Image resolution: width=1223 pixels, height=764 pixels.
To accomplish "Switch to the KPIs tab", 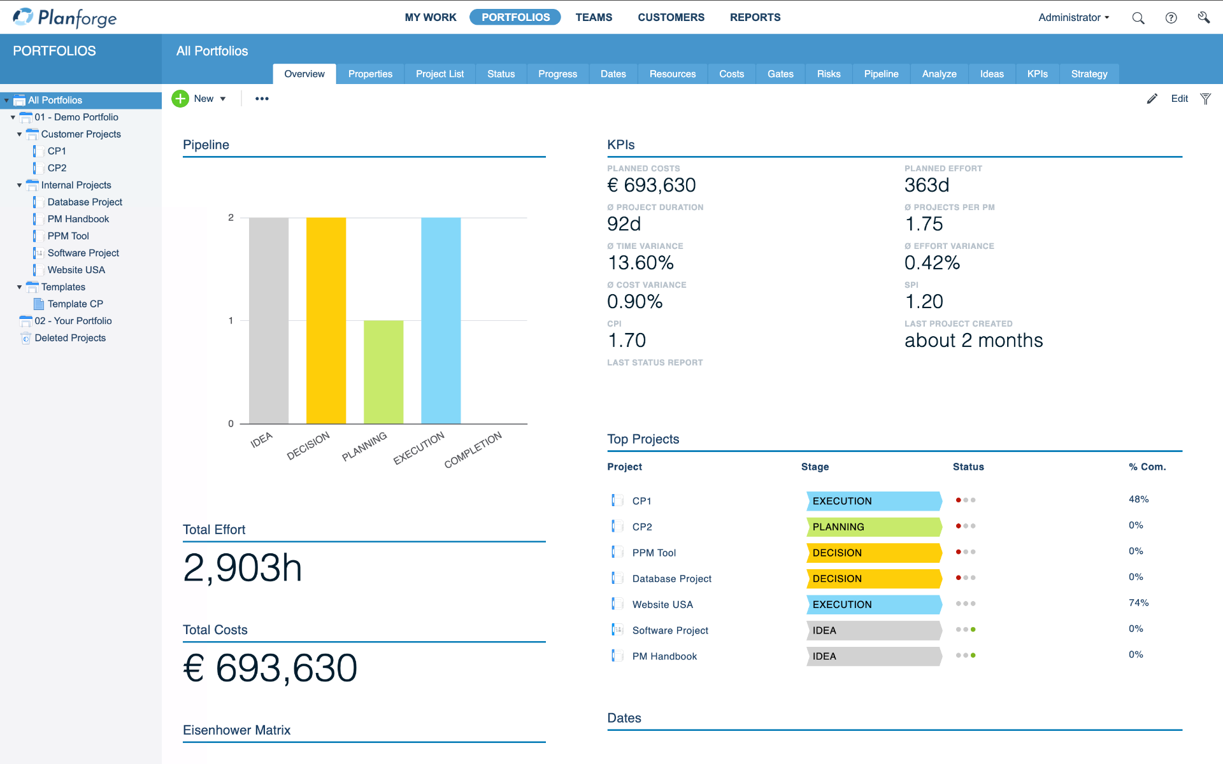I will tap(1037, 74).
